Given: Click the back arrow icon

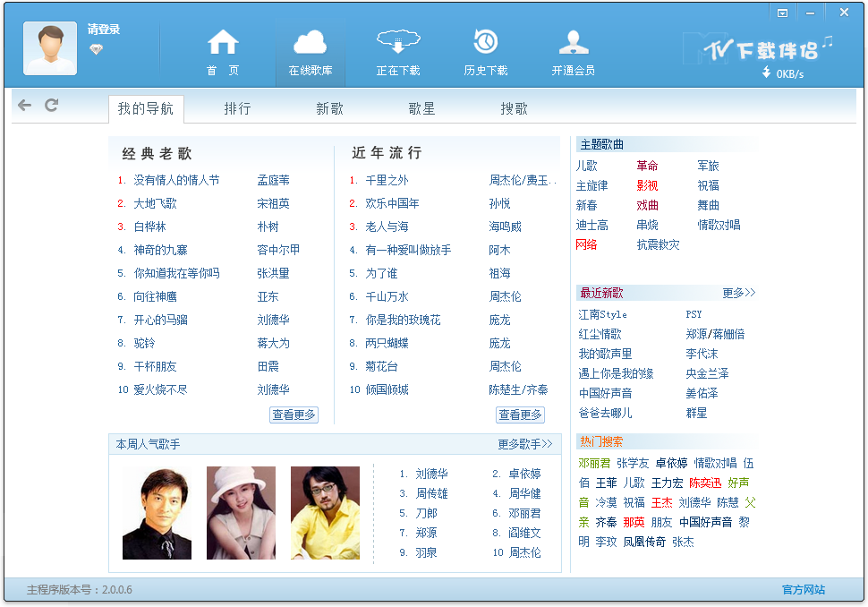Looking at the screenshot, I should (x=24, y=106).
